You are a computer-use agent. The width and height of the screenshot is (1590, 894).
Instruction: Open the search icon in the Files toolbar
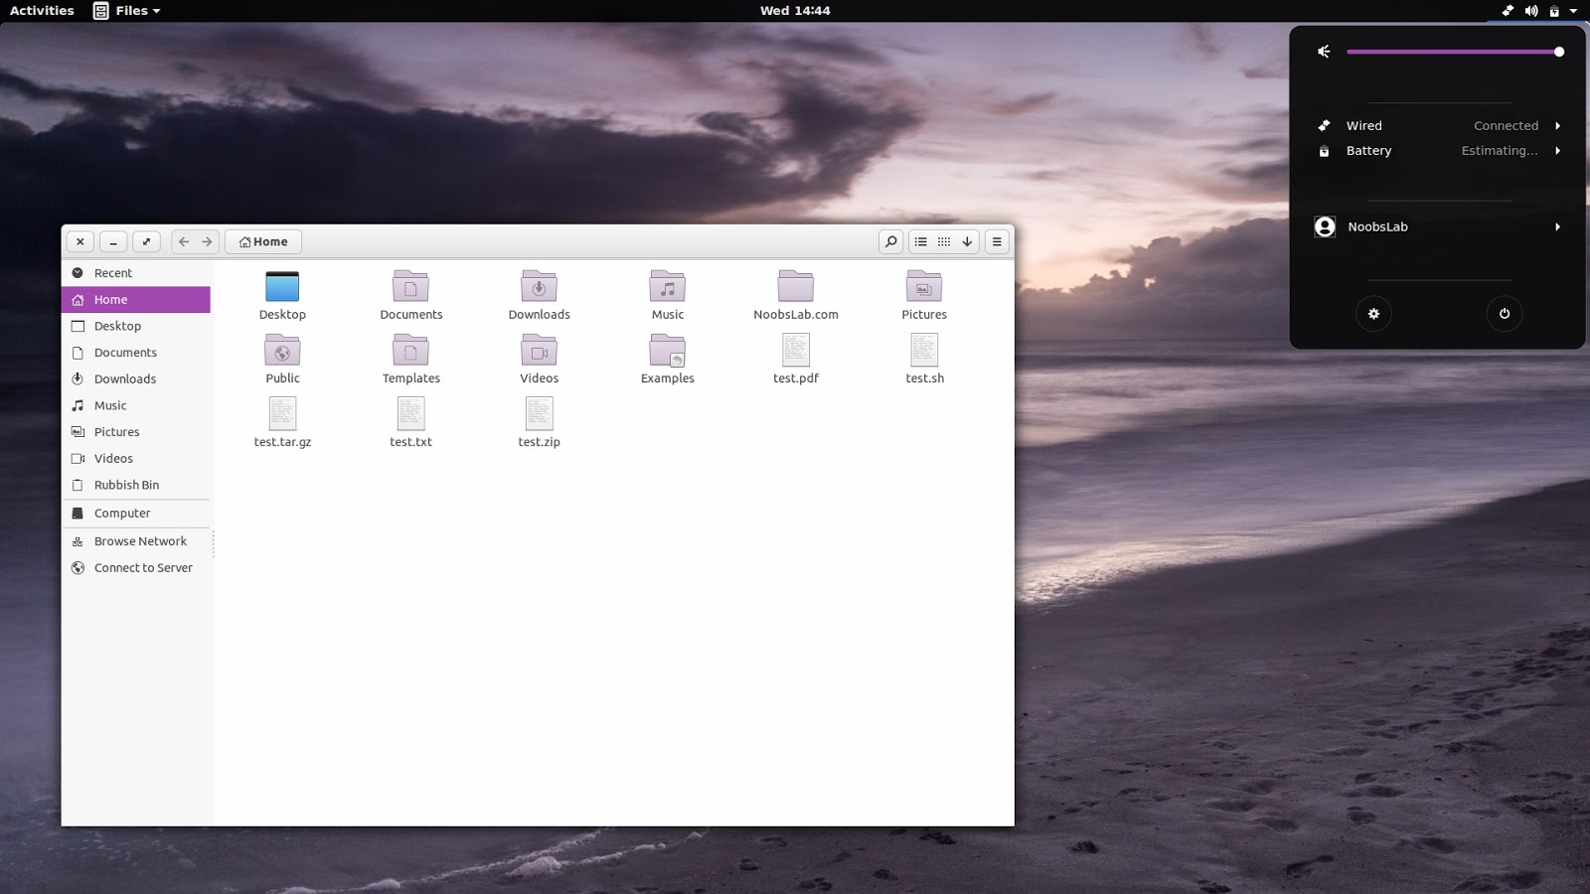pos(889,241)
